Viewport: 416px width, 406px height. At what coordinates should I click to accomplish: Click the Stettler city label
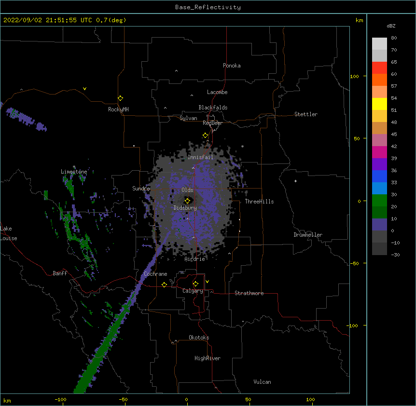[x=306, y=114]
